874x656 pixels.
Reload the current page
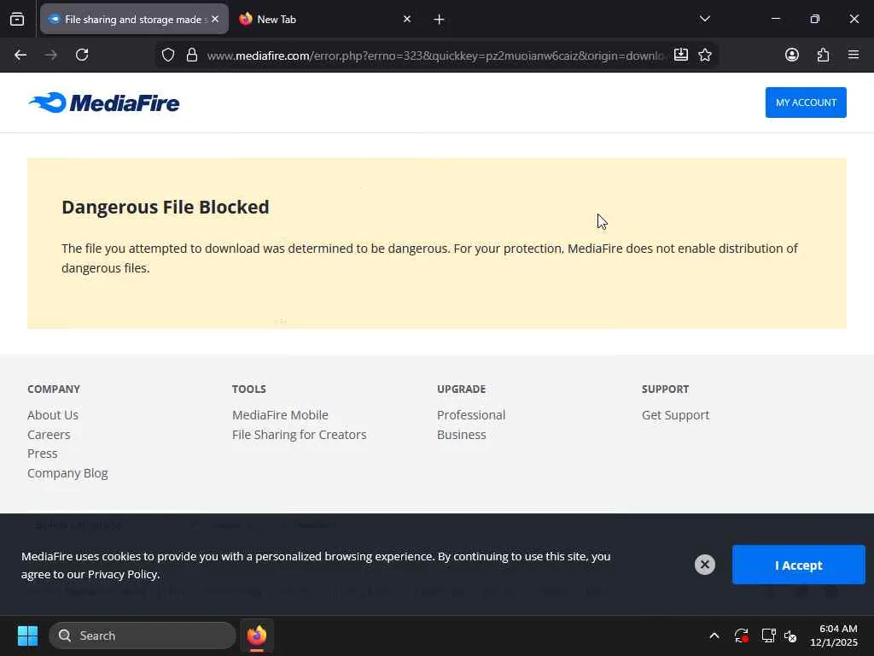82,55
